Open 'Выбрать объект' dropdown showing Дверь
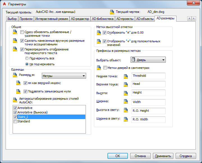This screenshot has width=202, height=163. [x=148, y=60]
